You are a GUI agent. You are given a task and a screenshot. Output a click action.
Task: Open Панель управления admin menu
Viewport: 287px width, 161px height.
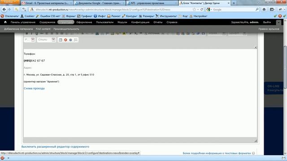pos(23,22)
